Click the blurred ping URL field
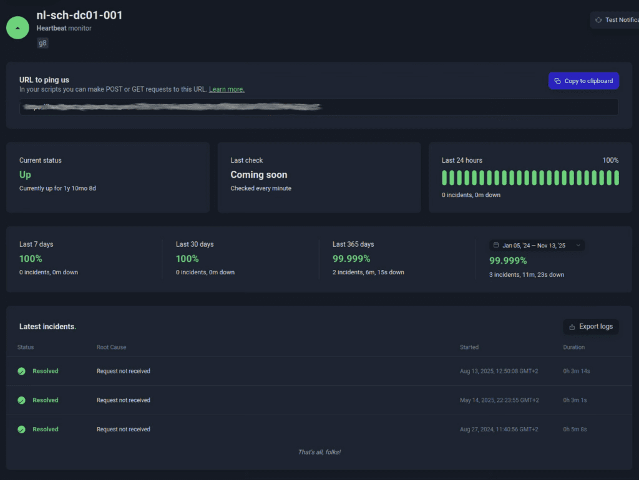 coord(318,107)
